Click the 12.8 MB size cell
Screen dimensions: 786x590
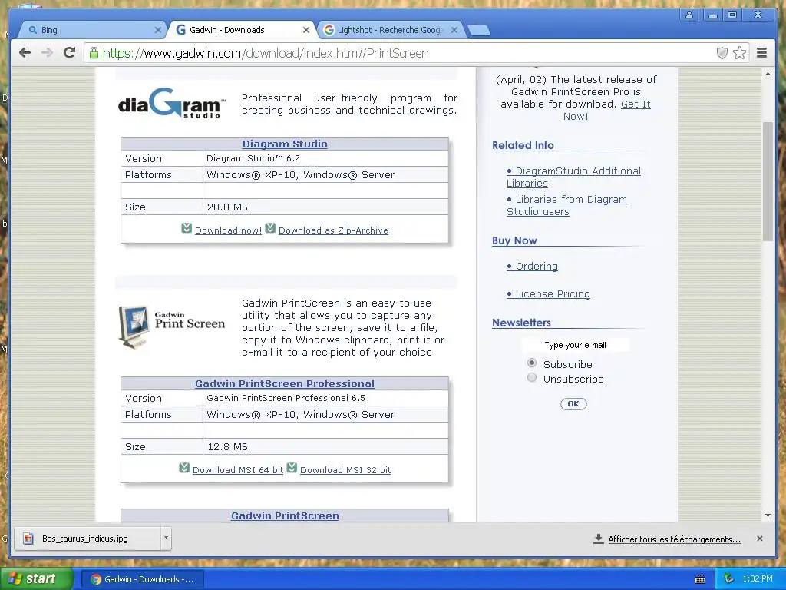click(x=325, y=446)
